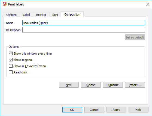Create a new composition with New
The height and width of the screenshot is (116, 152).
[x=69, y=85]
